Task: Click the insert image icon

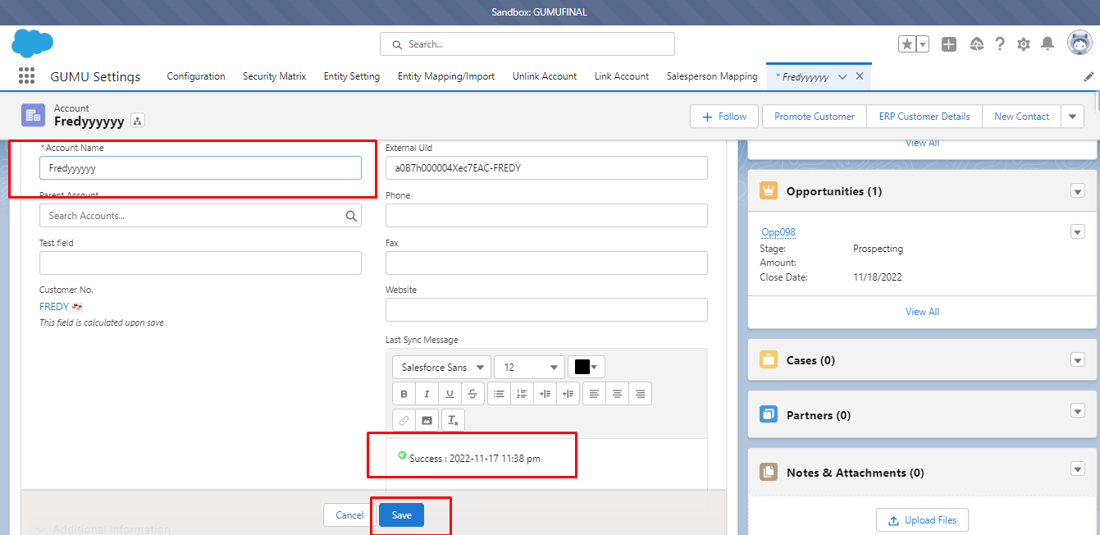Action: [x=427, y=420]
